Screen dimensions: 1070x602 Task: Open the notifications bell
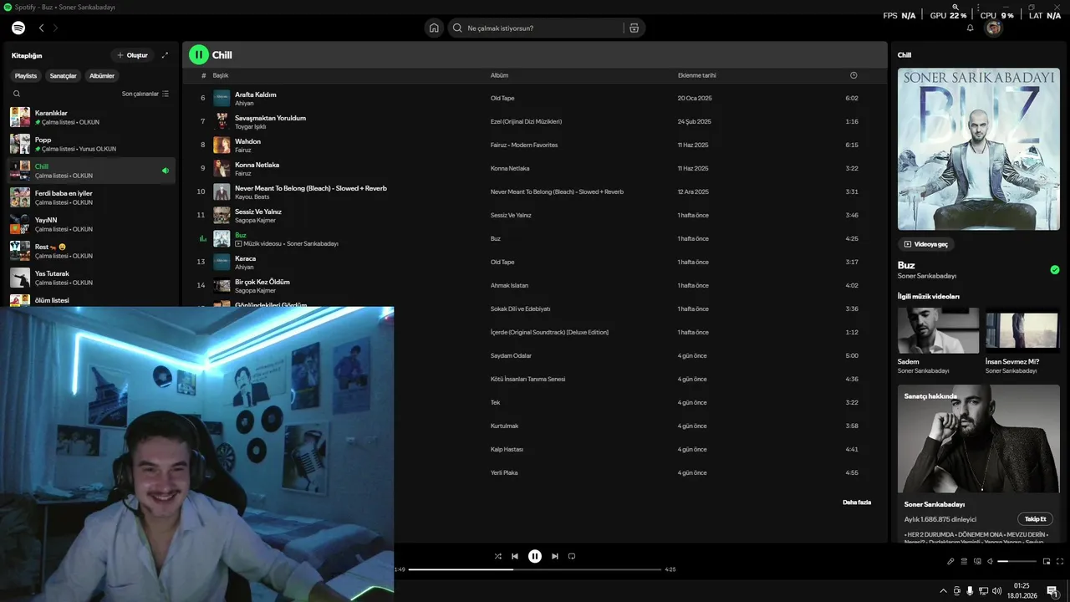[x=971, y=28]
